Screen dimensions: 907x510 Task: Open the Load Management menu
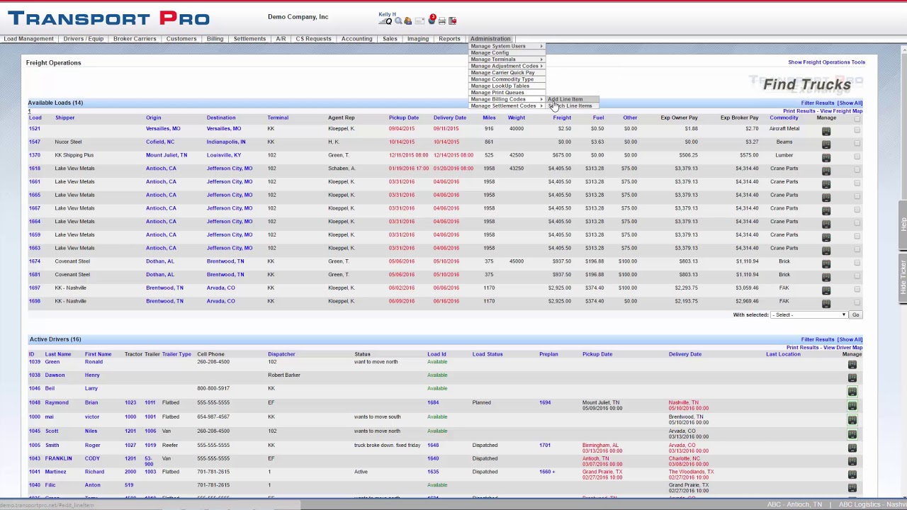[28, 39]
